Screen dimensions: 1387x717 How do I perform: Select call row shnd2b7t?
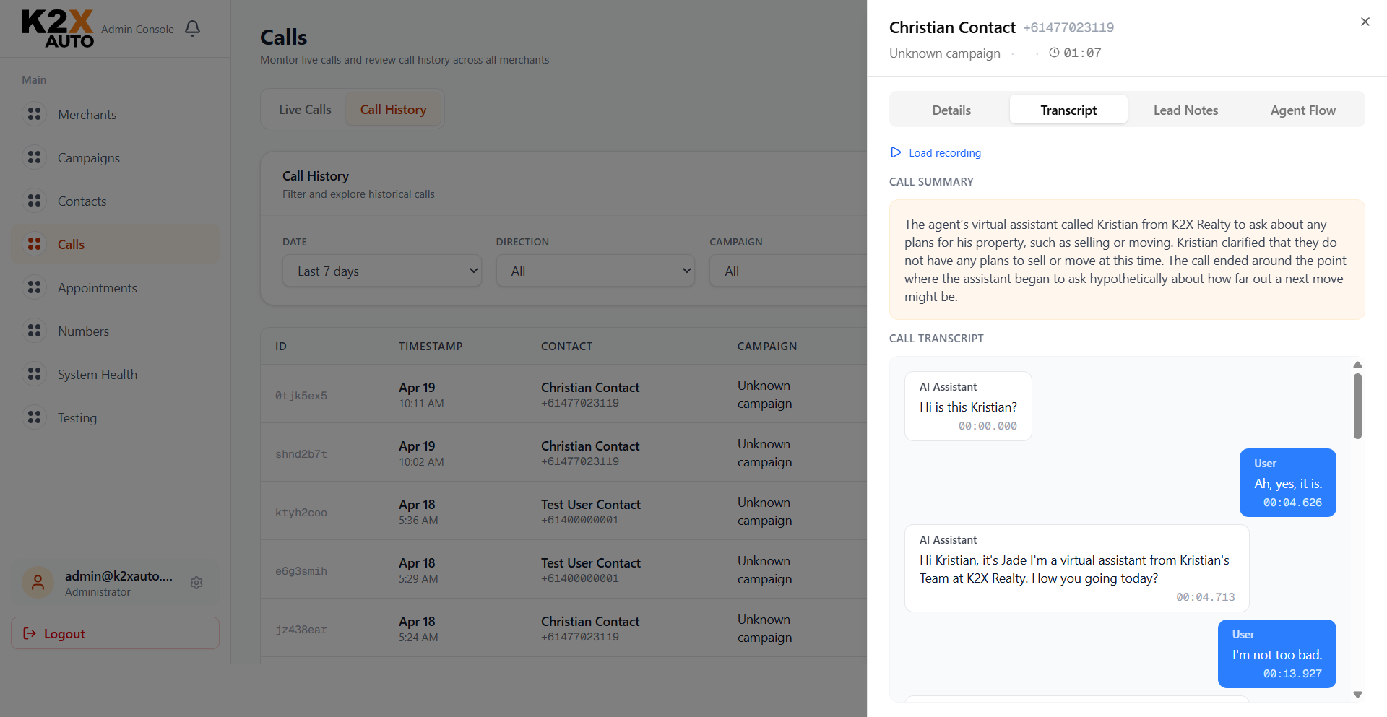506,453
